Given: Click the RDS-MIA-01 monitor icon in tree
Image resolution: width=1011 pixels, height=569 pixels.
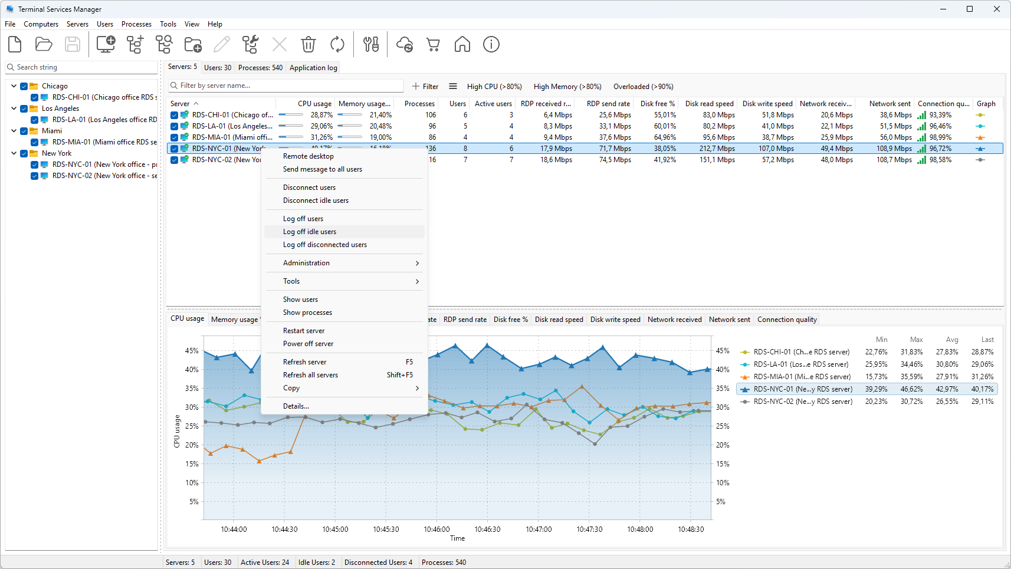Looking at the screenshot, I should 44,142.
